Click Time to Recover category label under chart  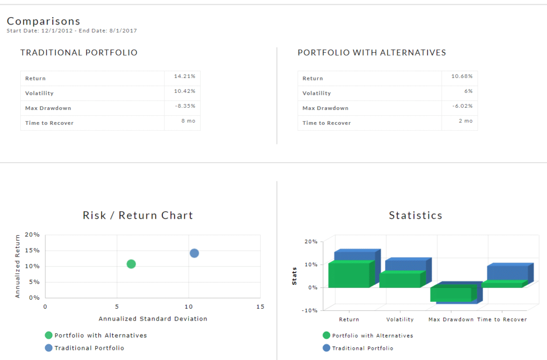point(502,319)
